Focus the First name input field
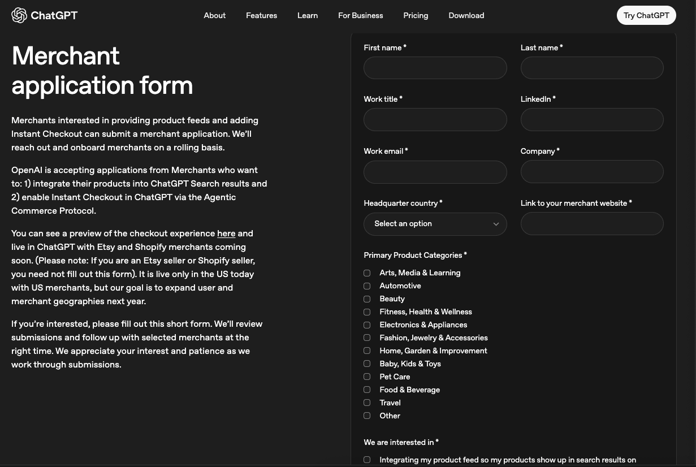The width and height of the screenshot is (696, 467). click(435, 68)
